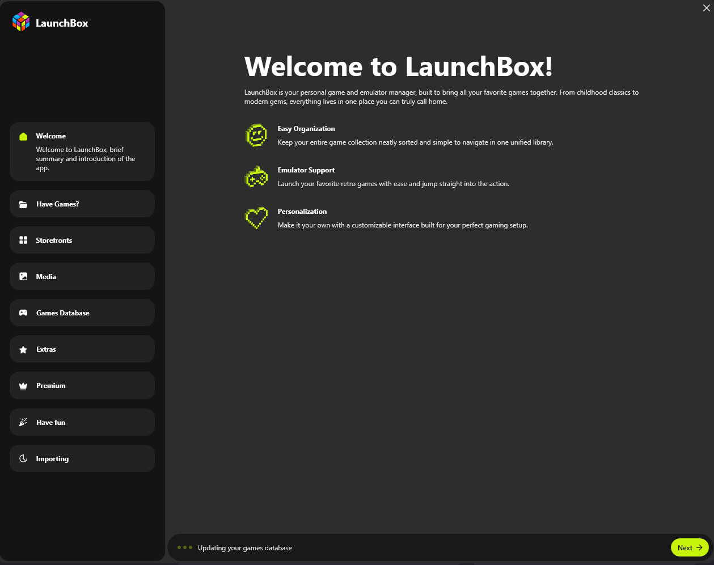Click the folder icon in Have Games?
Screen dimensions: 714x565
pos(23,204)
